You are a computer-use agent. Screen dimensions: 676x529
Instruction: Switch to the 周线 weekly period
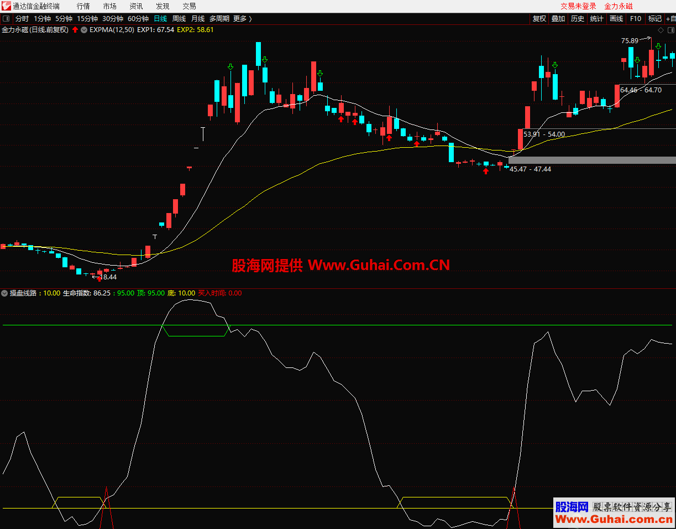coord(179,19)
